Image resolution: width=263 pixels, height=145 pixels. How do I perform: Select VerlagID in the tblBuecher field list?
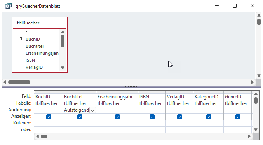34,67
